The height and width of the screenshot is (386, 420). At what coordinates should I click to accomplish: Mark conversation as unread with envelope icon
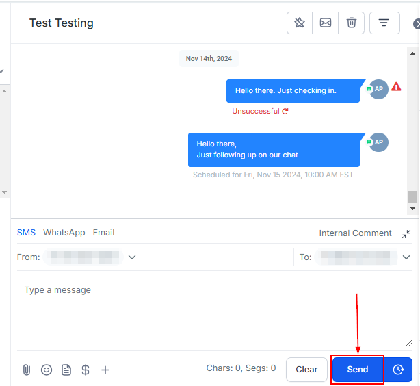coord(326,23)
